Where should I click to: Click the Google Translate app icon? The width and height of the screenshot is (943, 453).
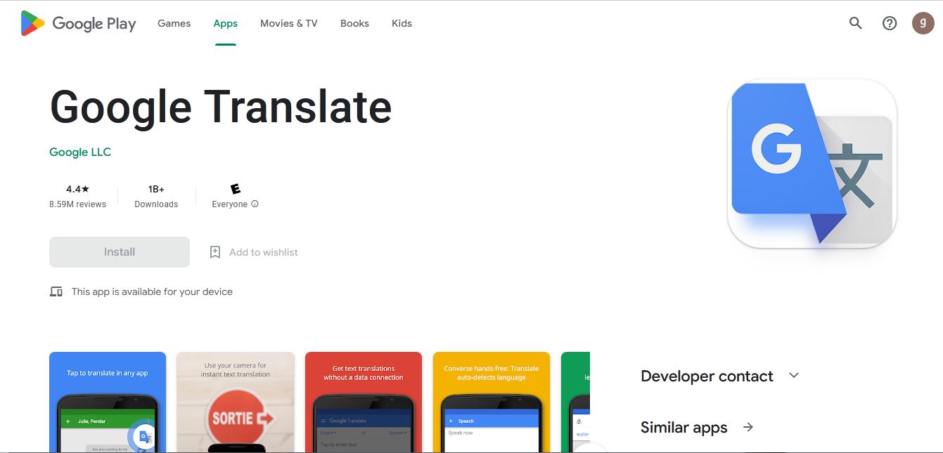point(812,163)
